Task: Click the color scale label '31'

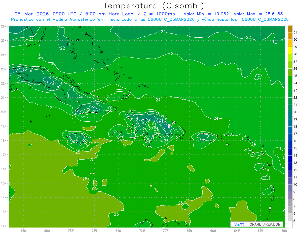Action: 295,33
